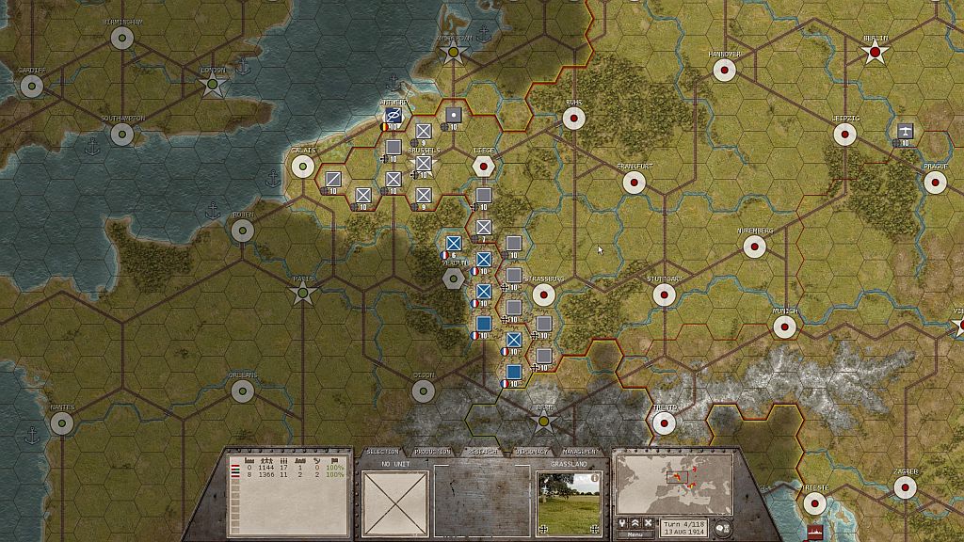Screen dimensions: 964x542
Task: Switch to the Diplomacy tab
Action: click(531, 452)
